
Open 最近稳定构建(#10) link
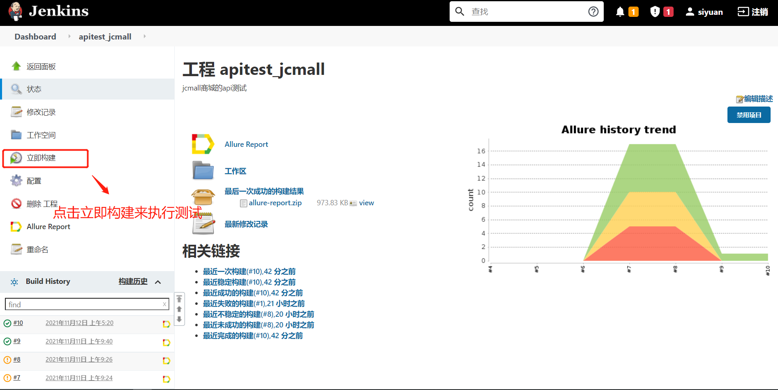(x=249, y=282)
